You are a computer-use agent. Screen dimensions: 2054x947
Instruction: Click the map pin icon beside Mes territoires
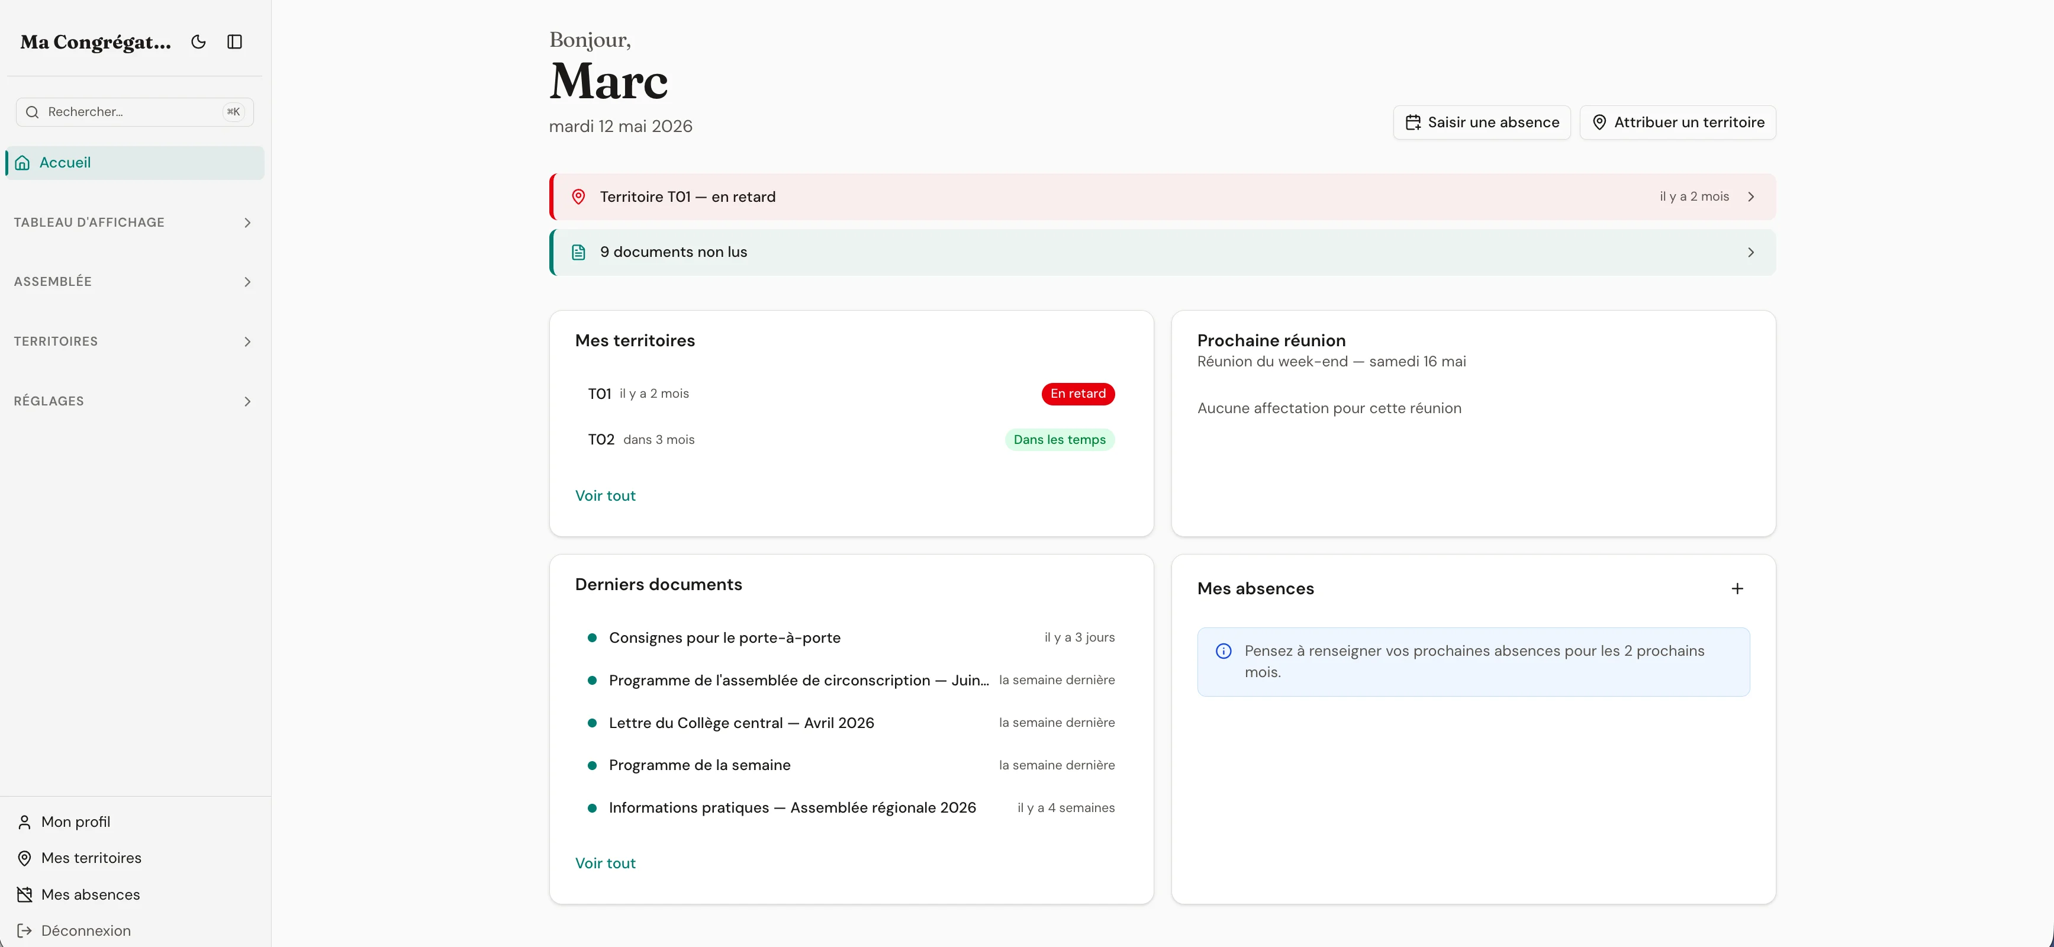(x=25, y=858)
